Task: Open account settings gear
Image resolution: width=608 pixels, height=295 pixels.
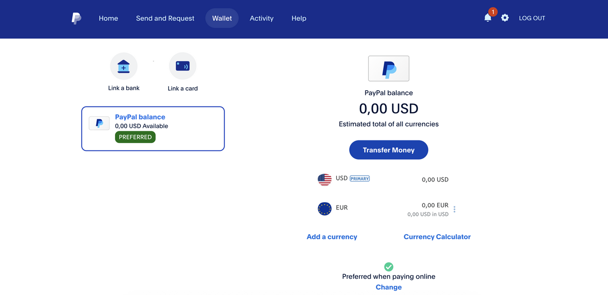Action: tap(505, 18)
